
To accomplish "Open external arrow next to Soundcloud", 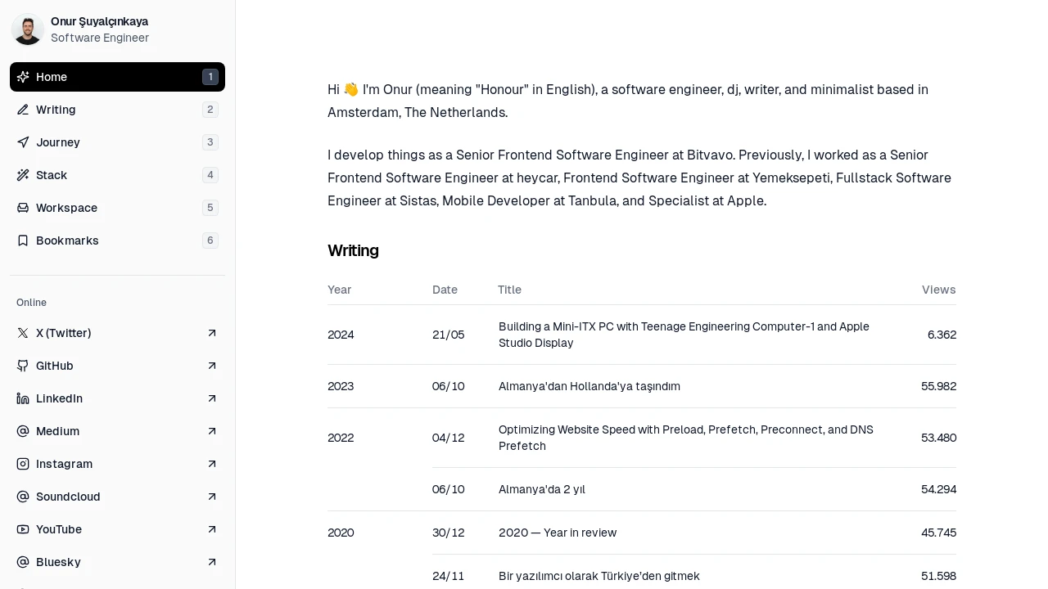I will point(212,497).
